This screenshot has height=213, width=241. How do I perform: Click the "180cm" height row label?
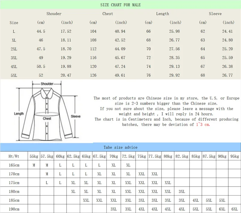[x=14, y=192]
